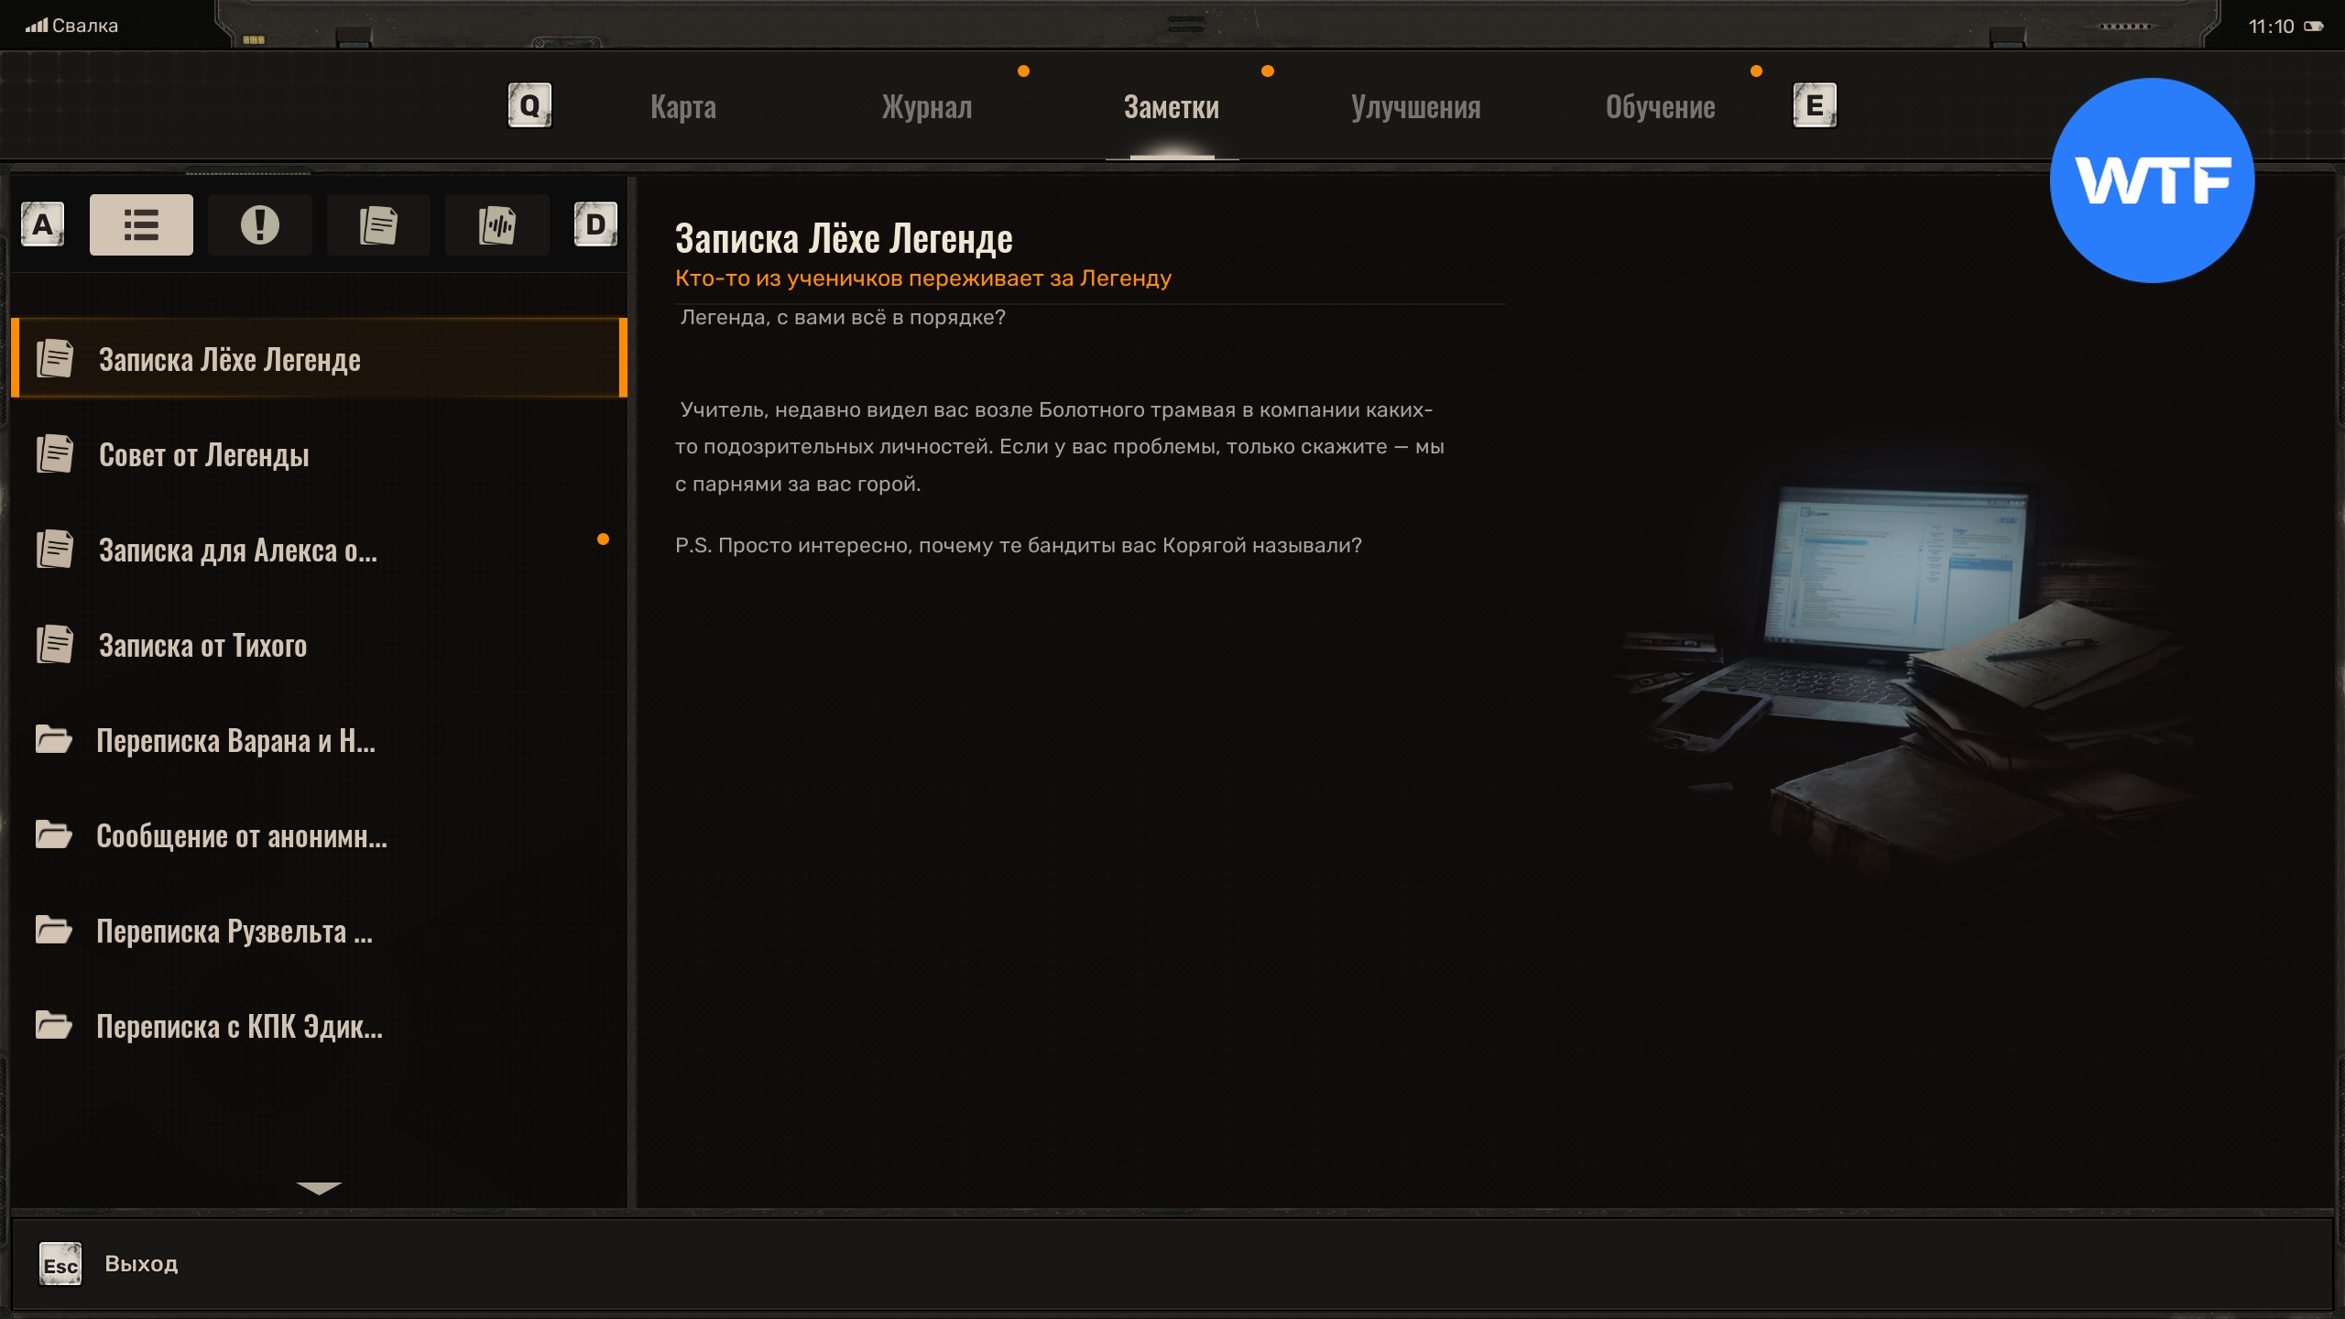
Task: Switch to the Журнал tab
Action: point(927,107)
